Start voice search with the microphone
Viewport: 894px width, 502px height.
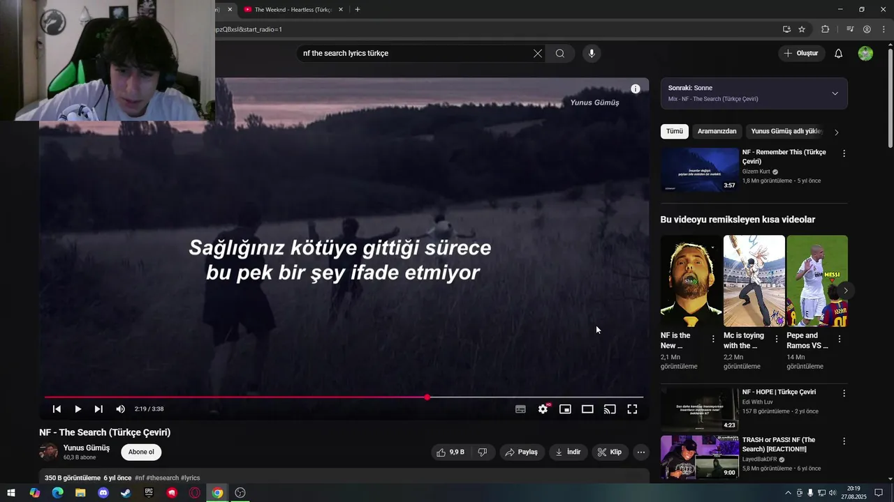(592, 54)
